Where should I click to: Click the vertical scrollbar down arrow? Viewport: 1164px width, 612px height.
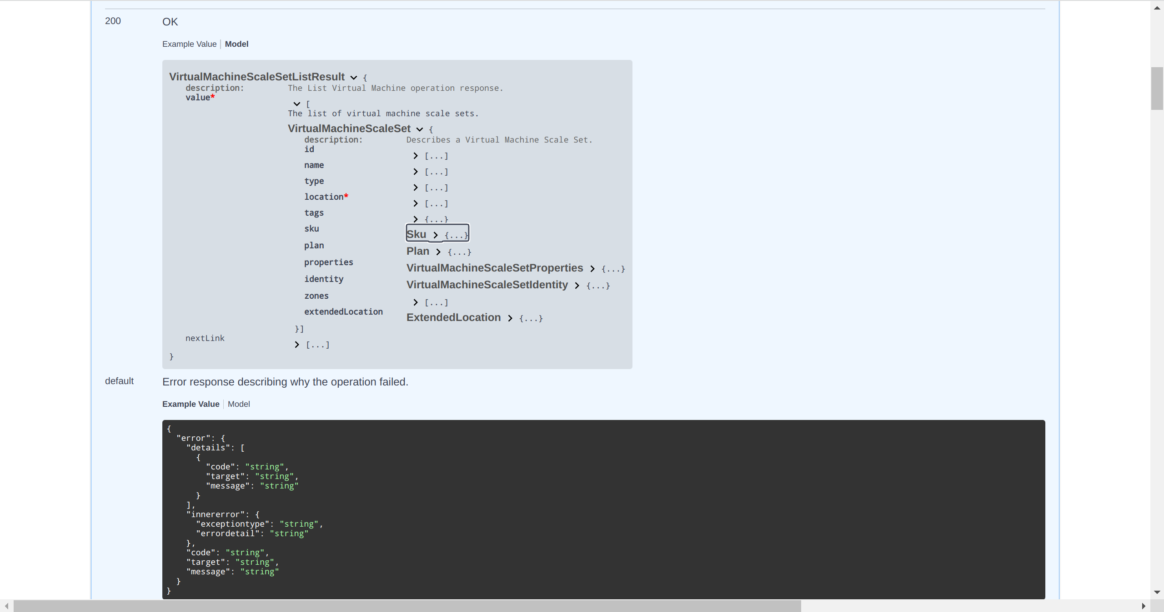coord(1157,592)
